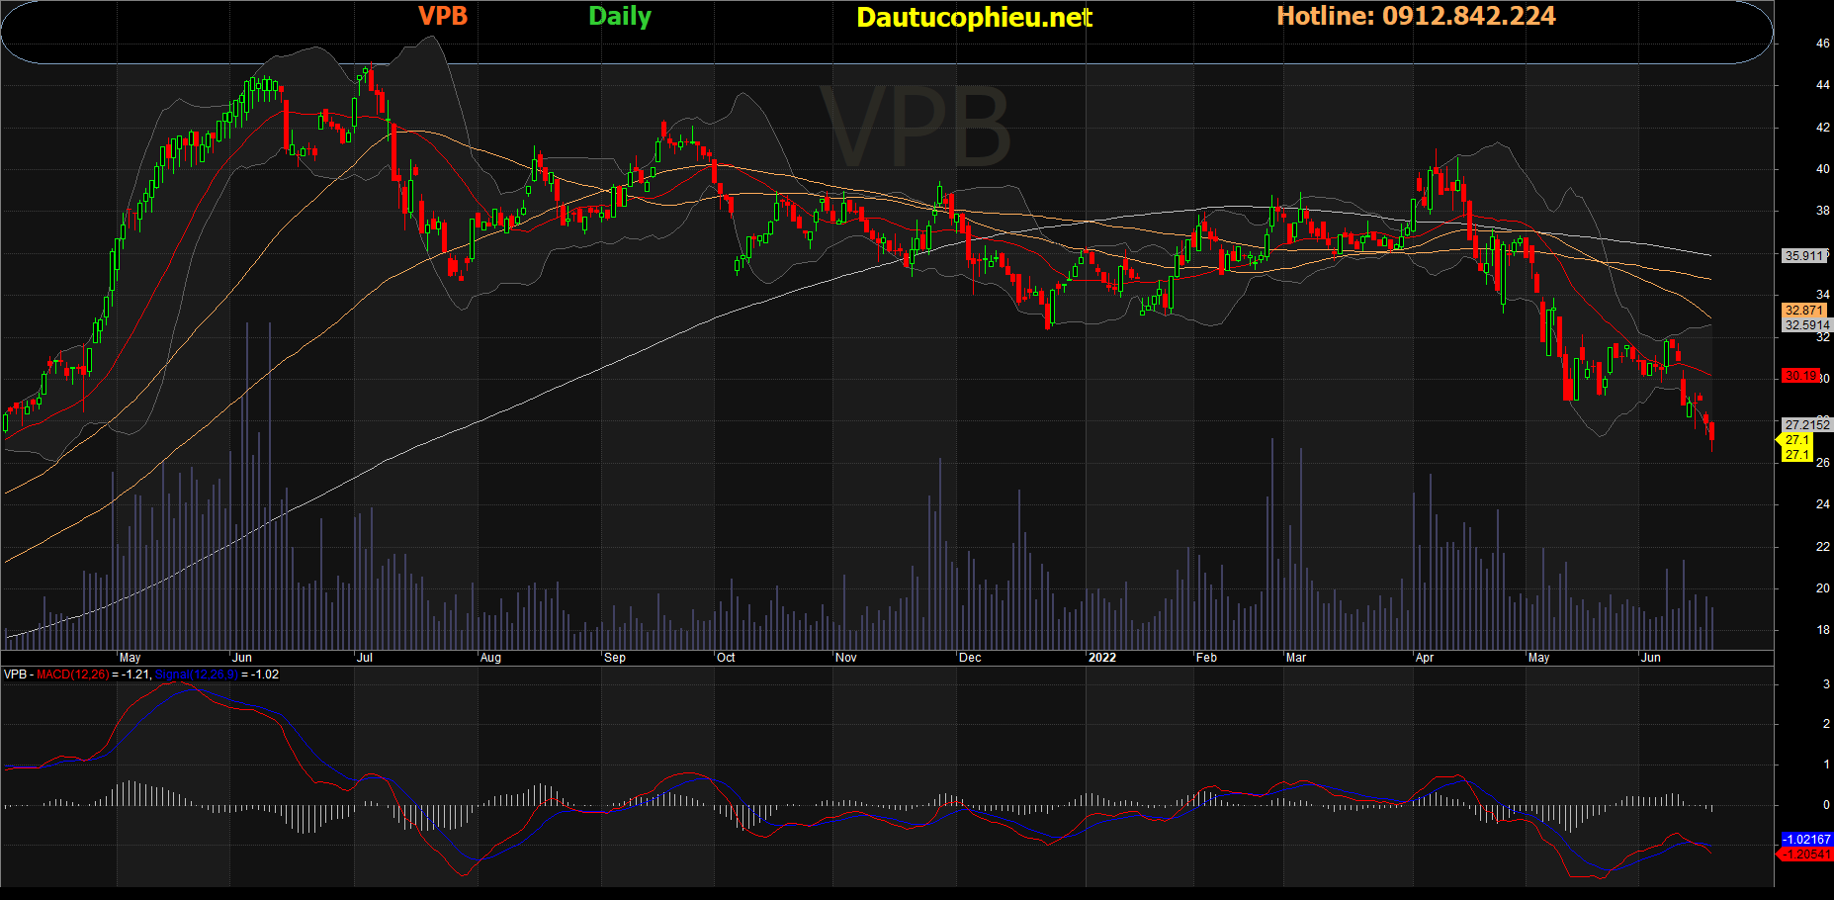Click the Sep month label
The height and width of the screenshot is (900, 1834).
pyautogui.click(x=614, y=658)
